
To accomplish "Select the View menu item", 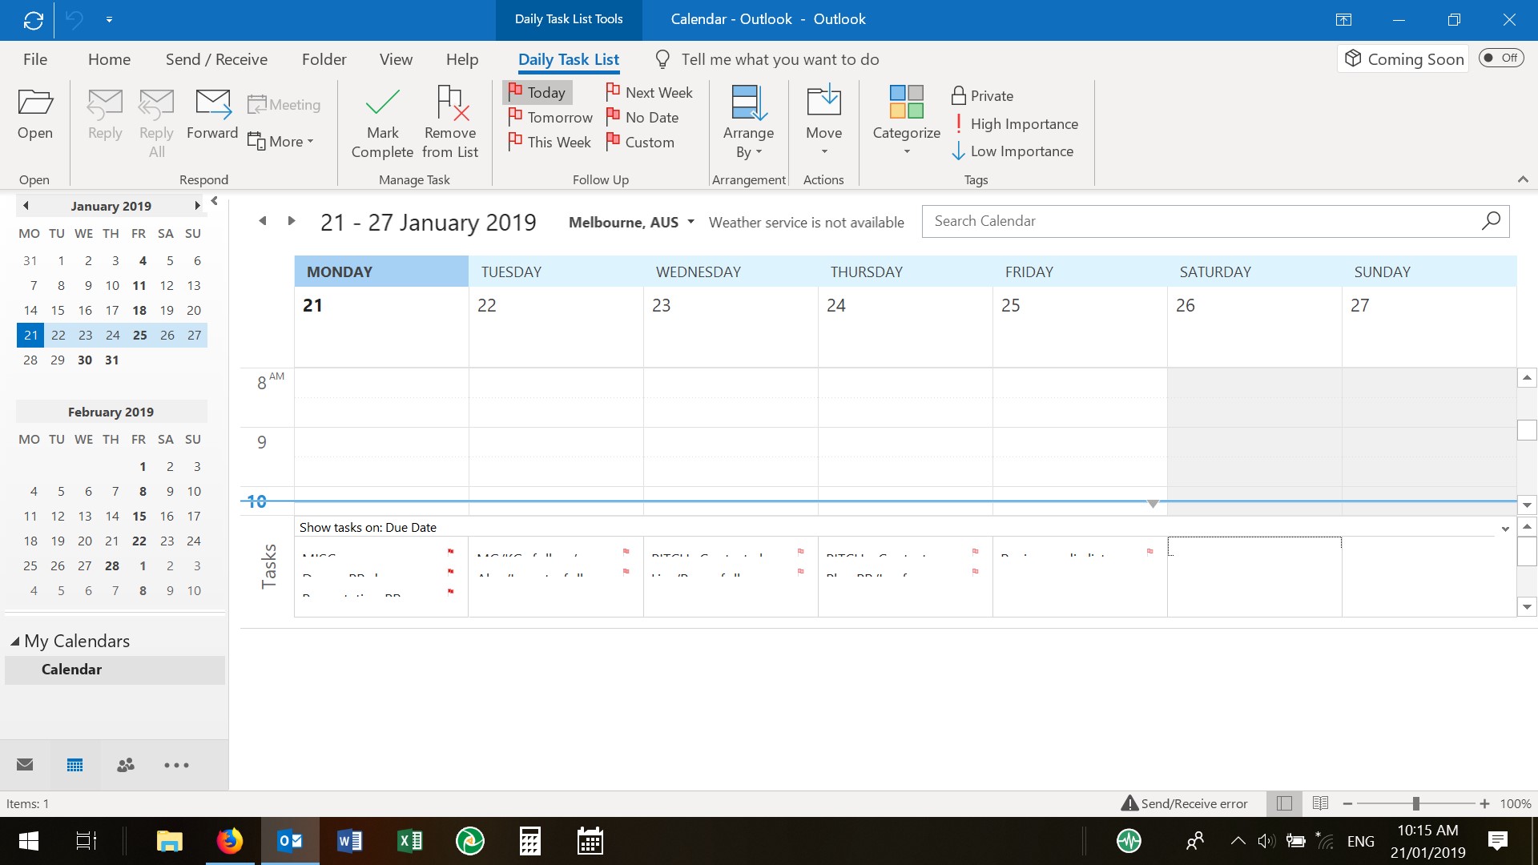I will tap(397, 58).
